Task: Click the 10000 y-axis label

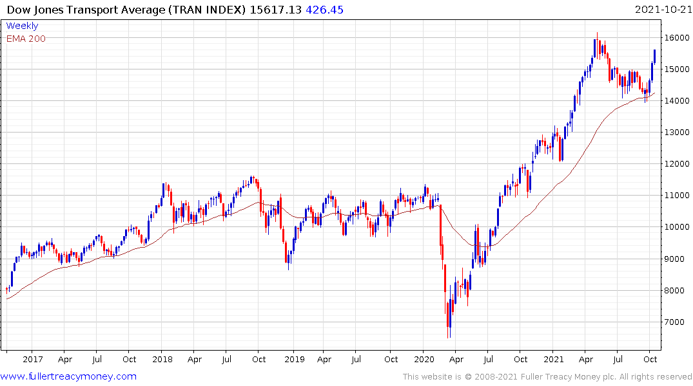Action: pos(677,227)
